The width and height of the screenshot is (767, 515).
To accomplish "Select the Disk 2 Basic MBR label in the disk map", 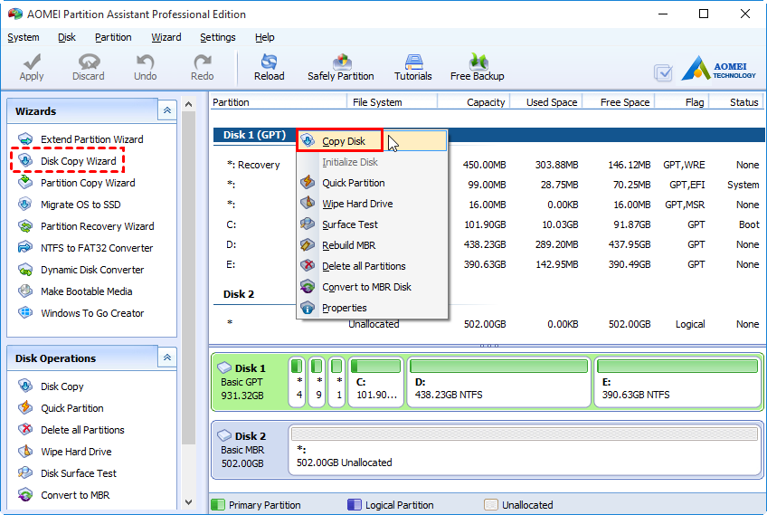I will [249, 450].
